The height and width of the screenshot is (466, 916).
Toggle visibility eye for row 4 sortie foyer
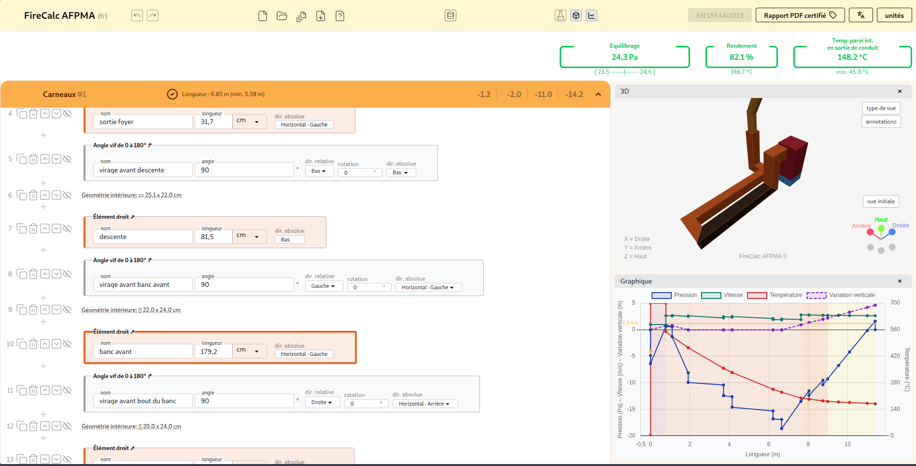coord(68,113)
